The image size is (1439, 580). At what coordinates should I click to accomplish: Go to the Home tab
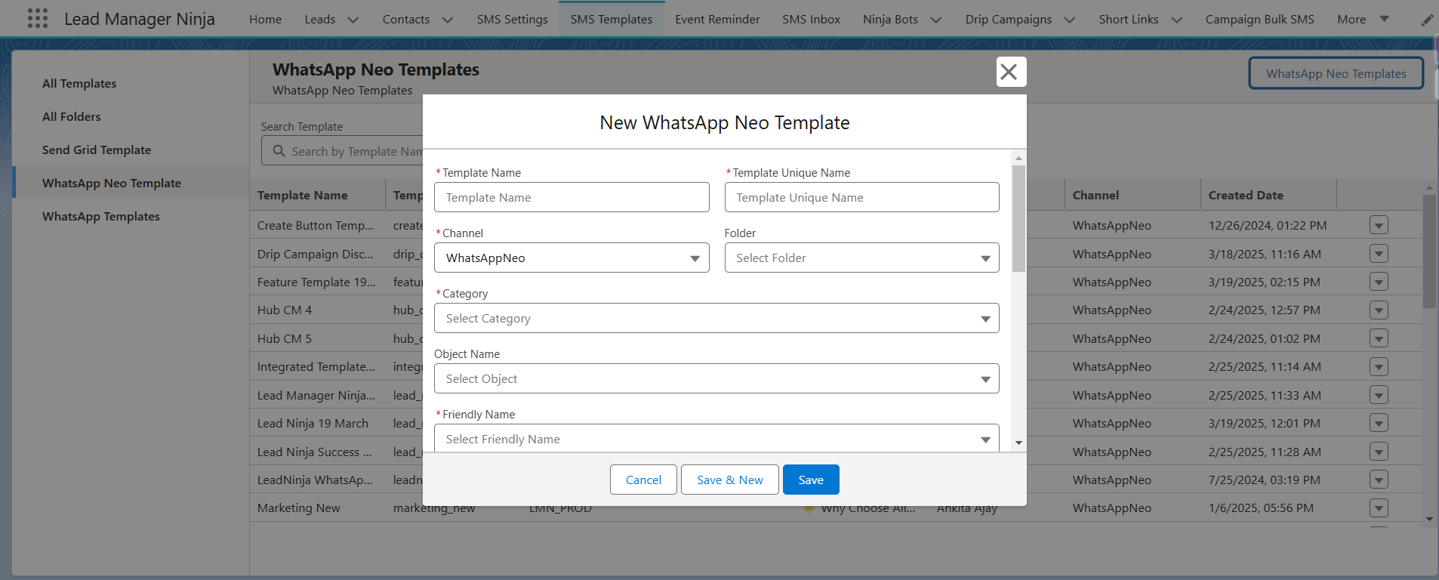[265, 20]
